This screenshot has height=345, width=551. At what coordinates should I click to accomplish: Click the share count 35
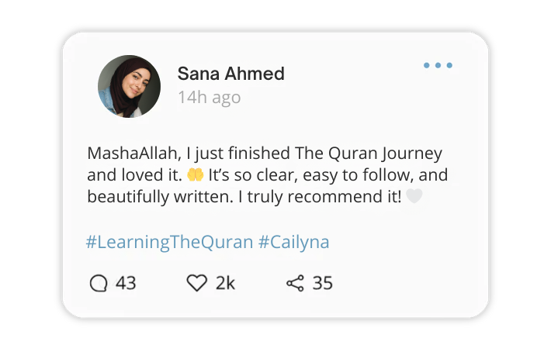[323, 284]
